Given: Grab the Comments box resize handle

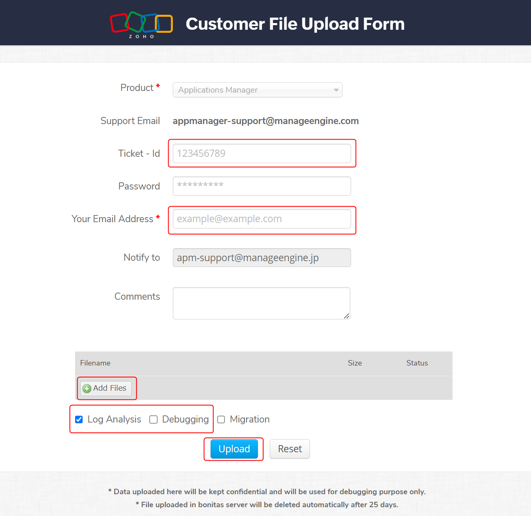Looking at the screenshot, I should 346,316.
